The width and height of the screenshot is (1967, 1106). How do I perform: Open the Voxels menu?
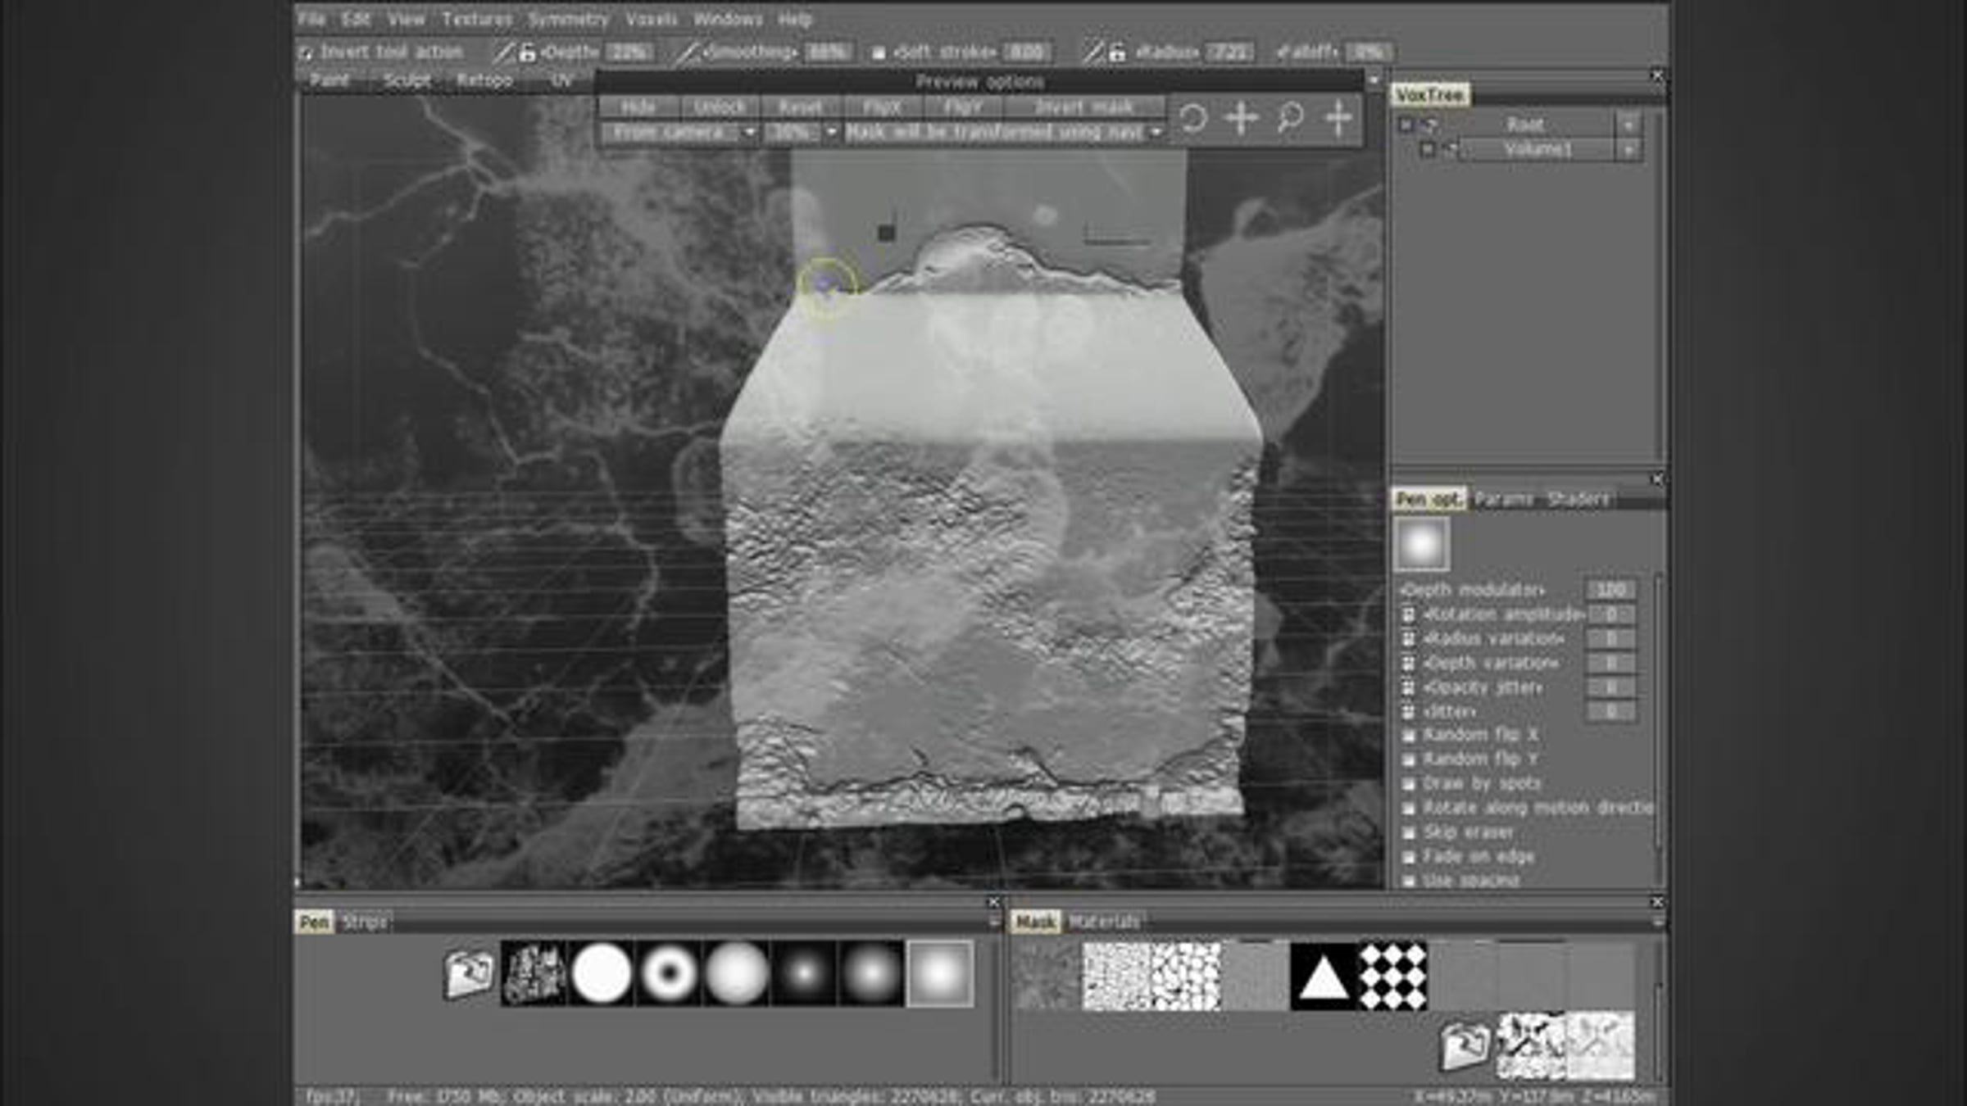pyautogui.click(x=651, y=19)
